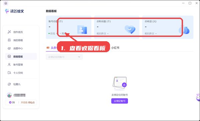Switch to the 小红书 tab

pyautogui.click(x=115, y=48)
